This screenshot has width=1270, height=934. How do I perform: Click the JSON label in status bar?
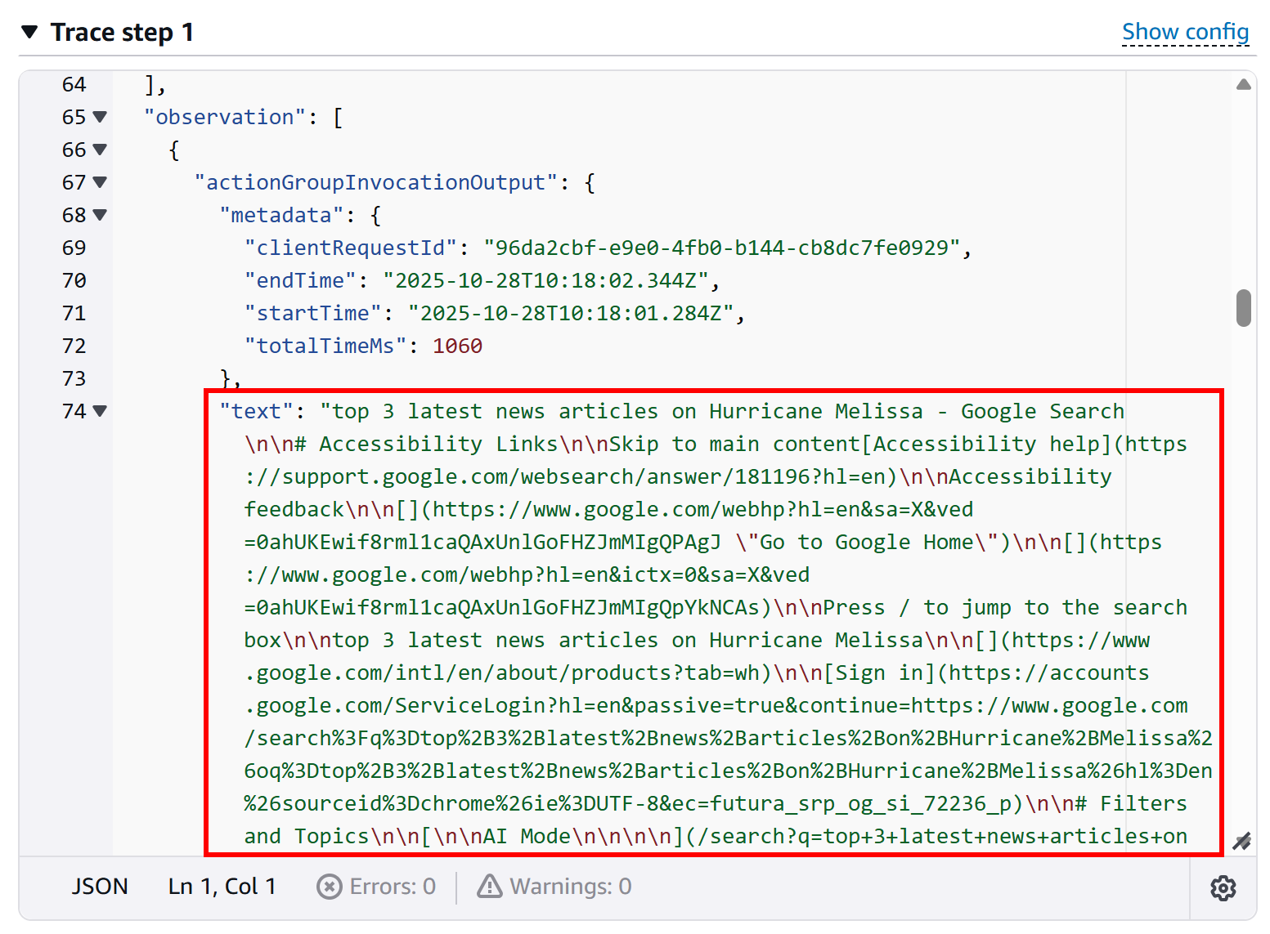click(99, 886)
